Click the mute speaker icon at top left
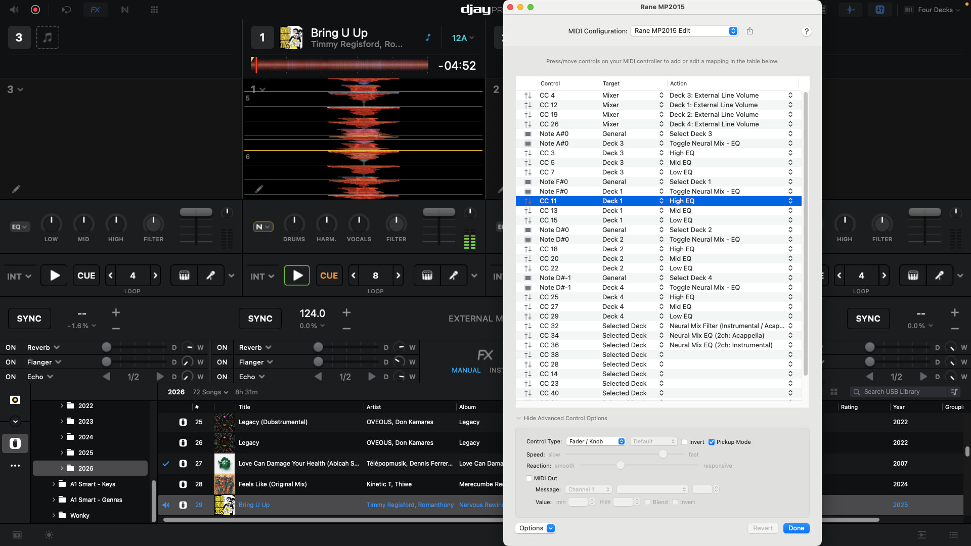The image size is (971, 546). pyautogui.click(x=14, y=10)
